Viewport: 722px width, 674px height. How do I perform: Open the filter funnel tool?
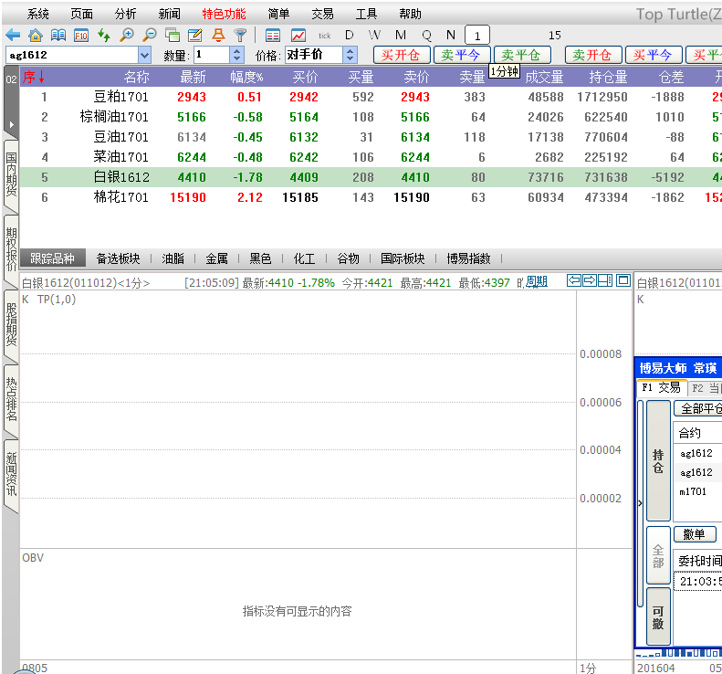click(240, 35)
